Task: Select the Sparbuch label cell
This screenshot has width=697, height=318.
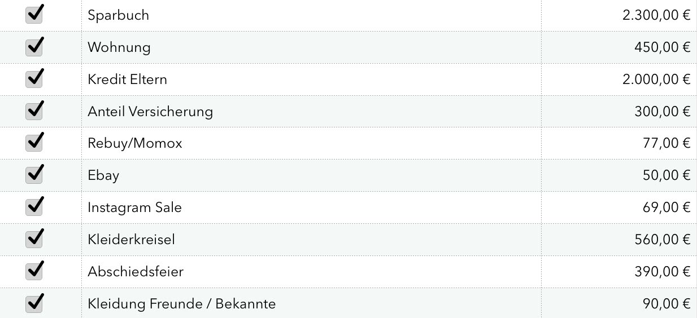Action: pyautogui.click(x=311, y=15)
